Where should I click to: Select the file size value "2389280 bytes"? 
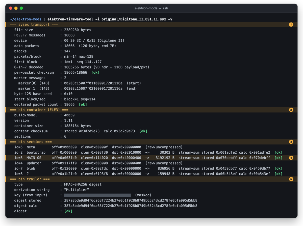(x=78, y=30)
